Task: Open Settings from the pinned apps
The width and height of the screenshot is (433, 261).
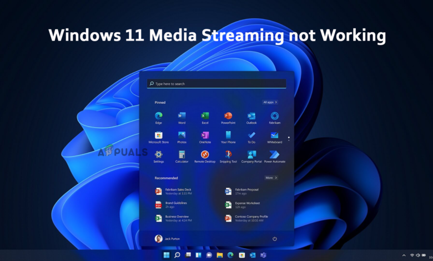Action: pos(159,157)
